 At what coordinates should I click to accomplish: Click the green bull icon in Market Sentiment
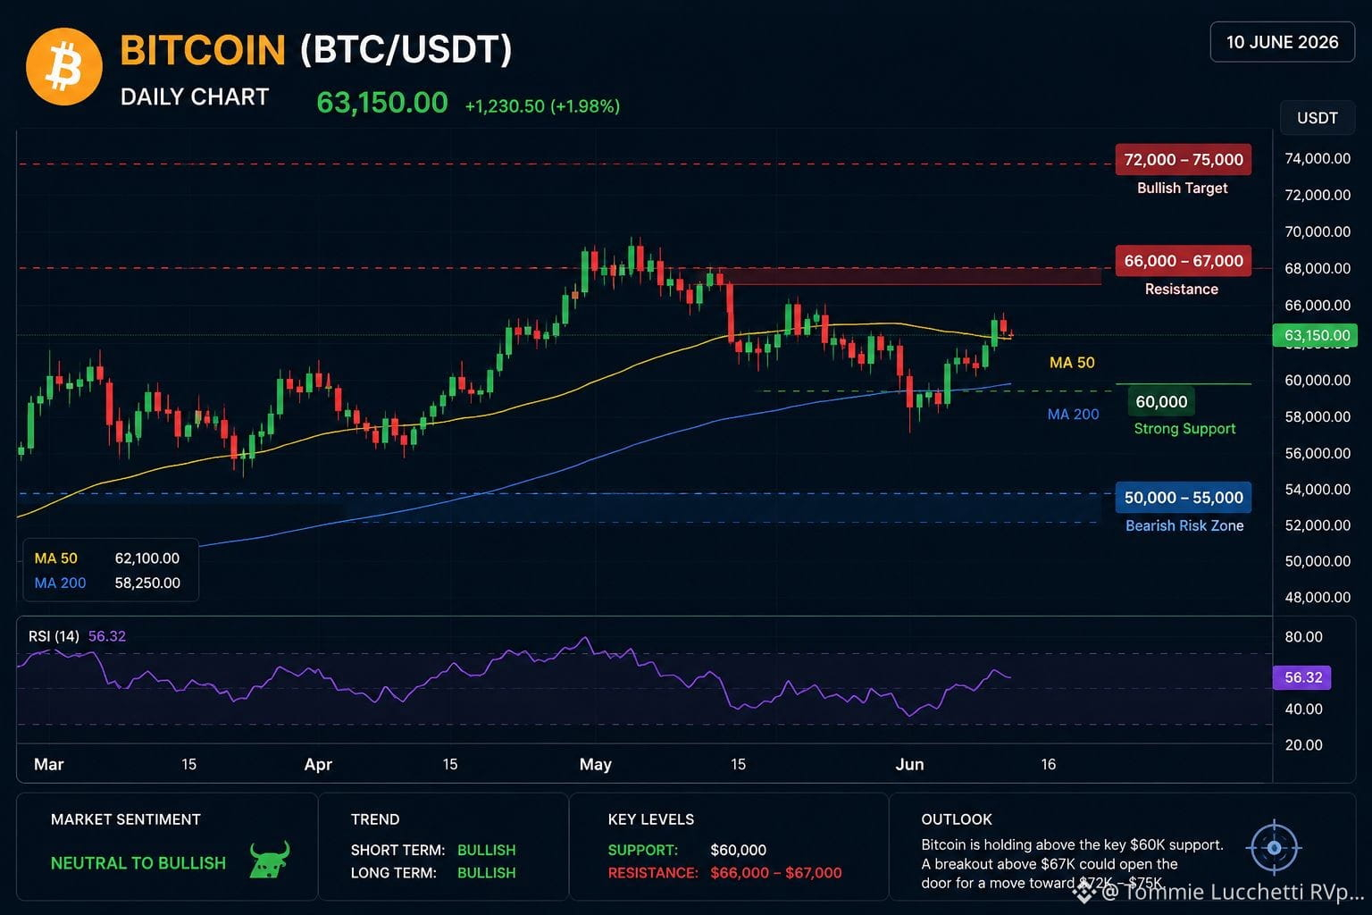coord(270,860)
